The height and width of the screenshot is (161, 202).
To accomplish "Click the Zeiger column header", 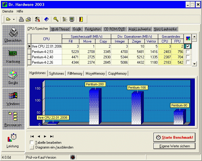I will coord(137,41).
